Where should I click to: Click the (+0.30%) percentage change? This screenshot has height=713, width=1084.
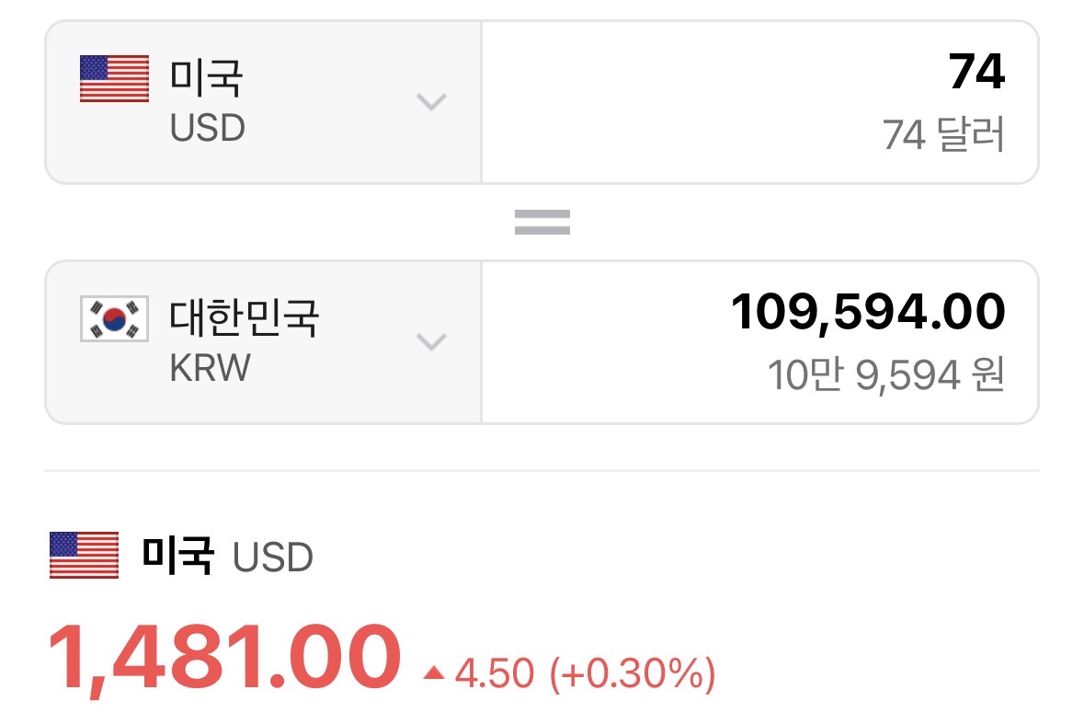click(632, 674)
